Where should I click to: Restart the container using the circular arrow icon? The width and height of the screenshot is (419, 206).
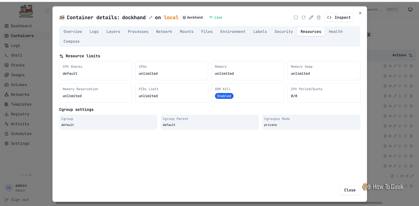click(303, 17)
